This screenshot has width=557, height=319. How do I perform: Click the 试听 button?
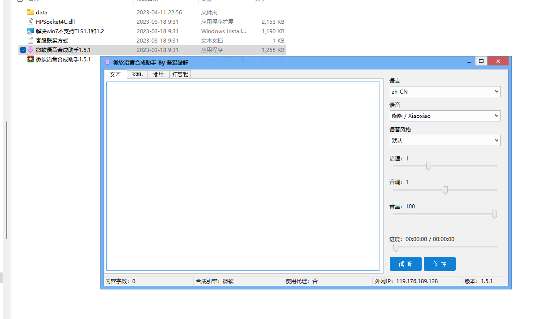point(406,264)
